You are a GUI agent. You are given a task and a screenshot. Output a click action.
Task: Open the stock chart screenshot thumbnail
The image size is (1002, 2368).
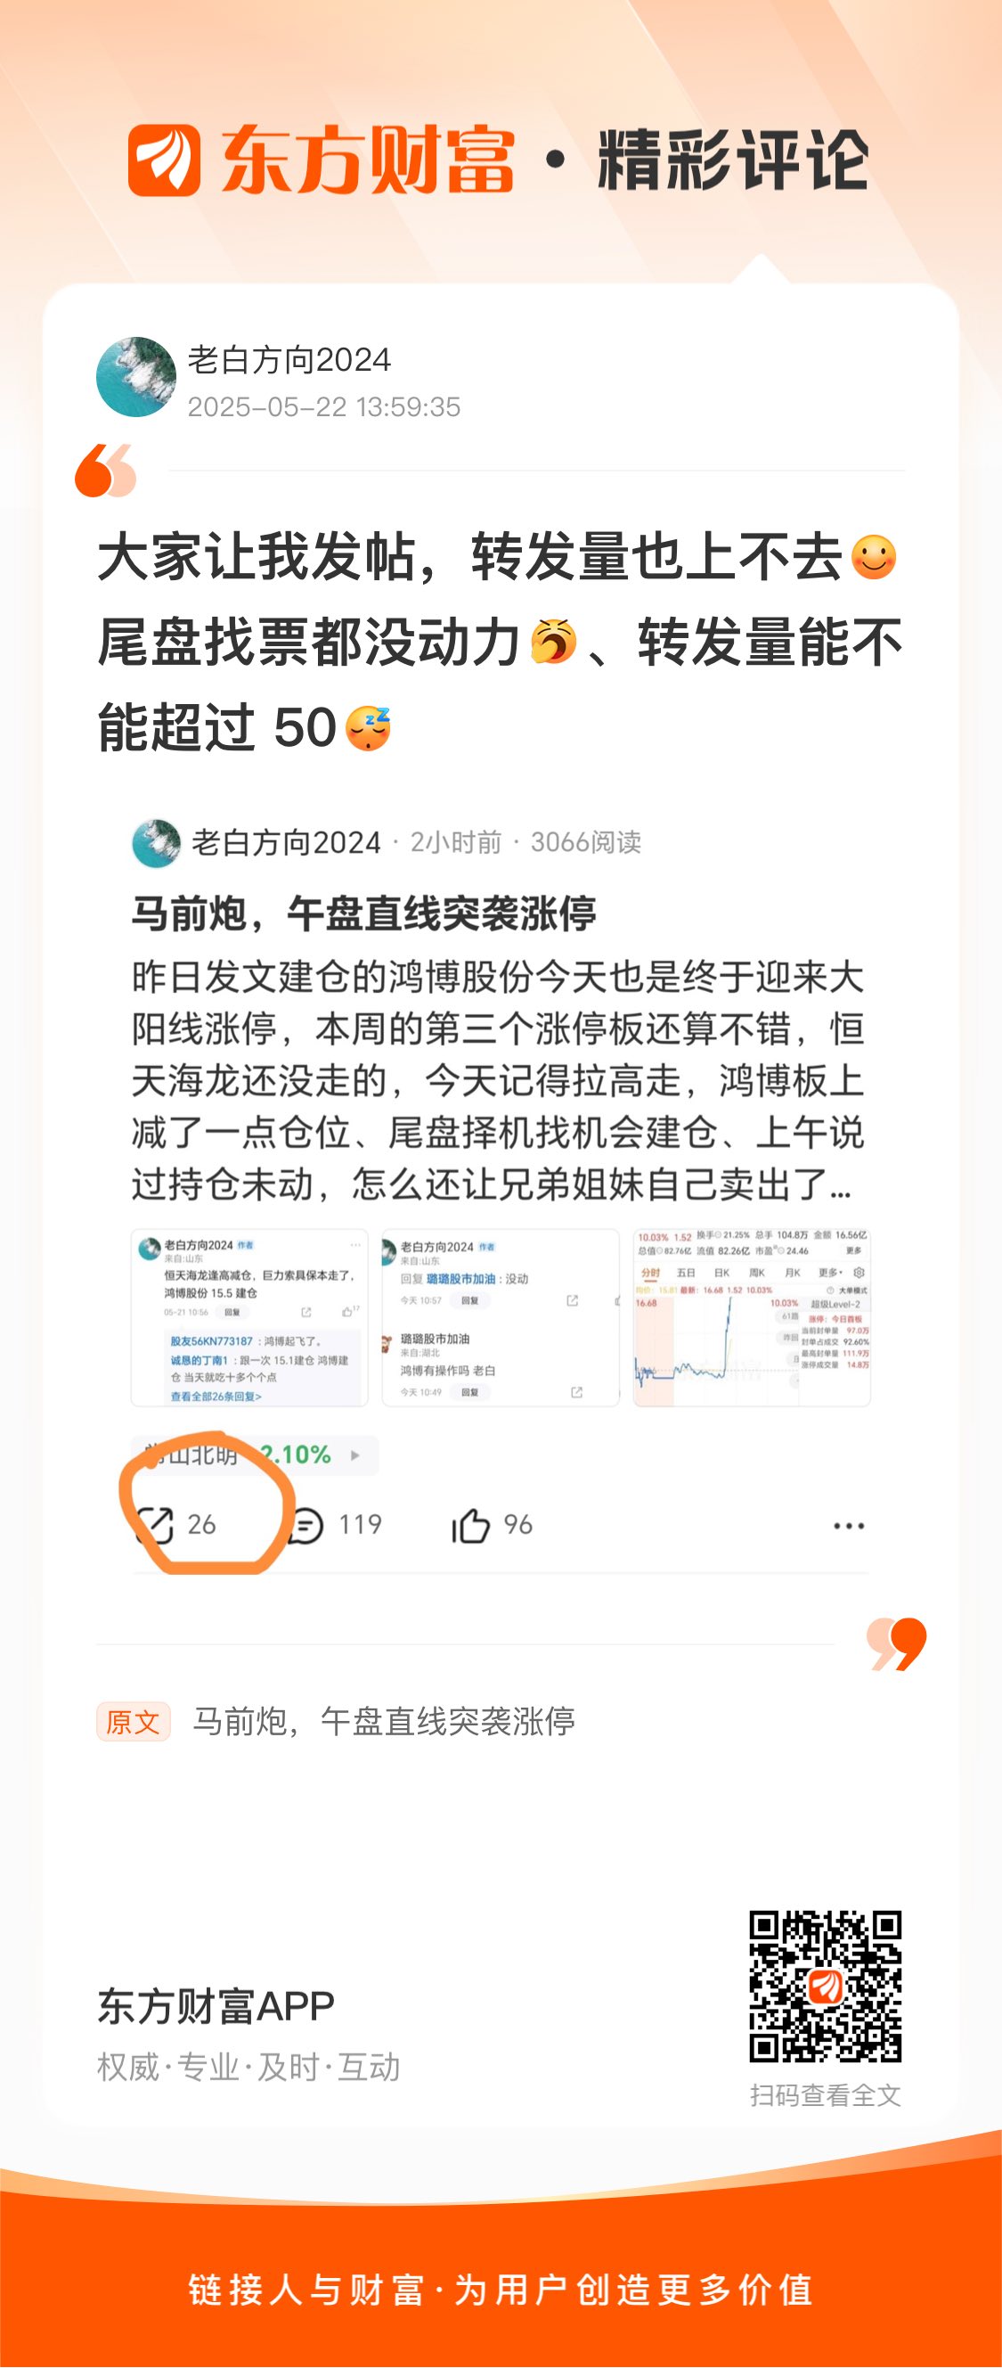(753, 1317)
